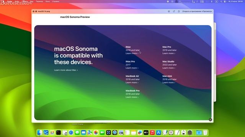
Task: Open the Окно menu
Action: [x=47, y=2]
